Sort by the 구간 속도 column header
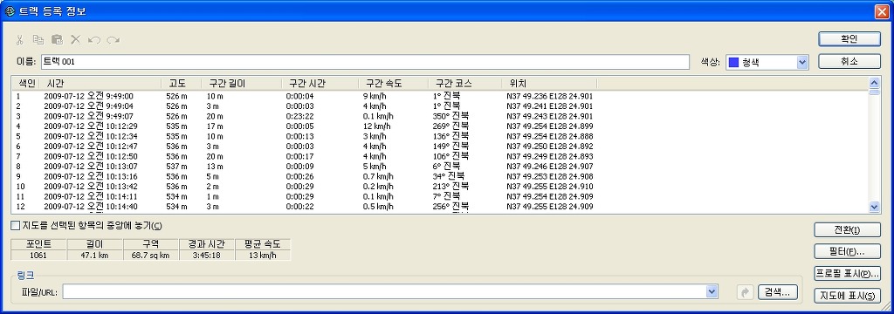 [394, 83]
